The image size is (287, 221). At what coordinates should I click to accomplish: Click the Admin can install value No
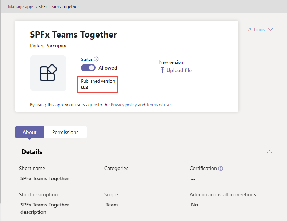click(195, 205)
